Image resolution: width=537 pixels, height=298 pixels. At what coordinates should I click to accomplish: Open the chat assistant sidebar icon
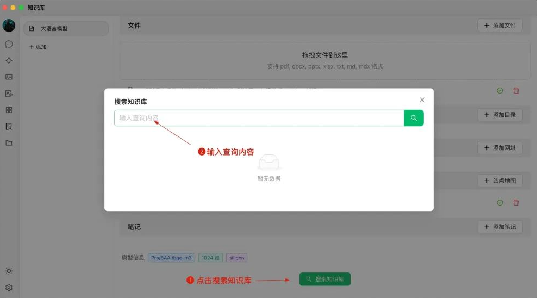point(9,44)
